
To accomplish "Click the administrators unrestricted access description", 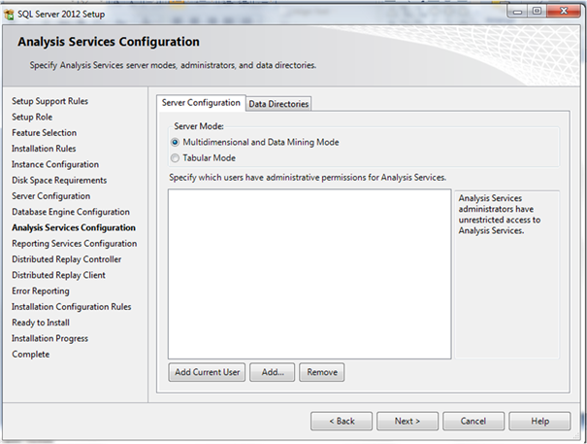I will point(500,215).
